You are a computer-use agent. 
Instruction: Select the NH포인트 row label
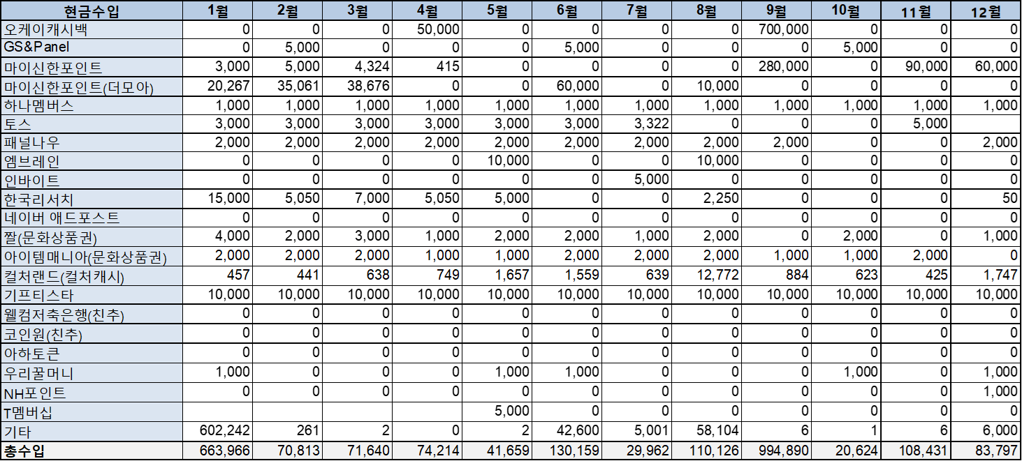point(92,392)
